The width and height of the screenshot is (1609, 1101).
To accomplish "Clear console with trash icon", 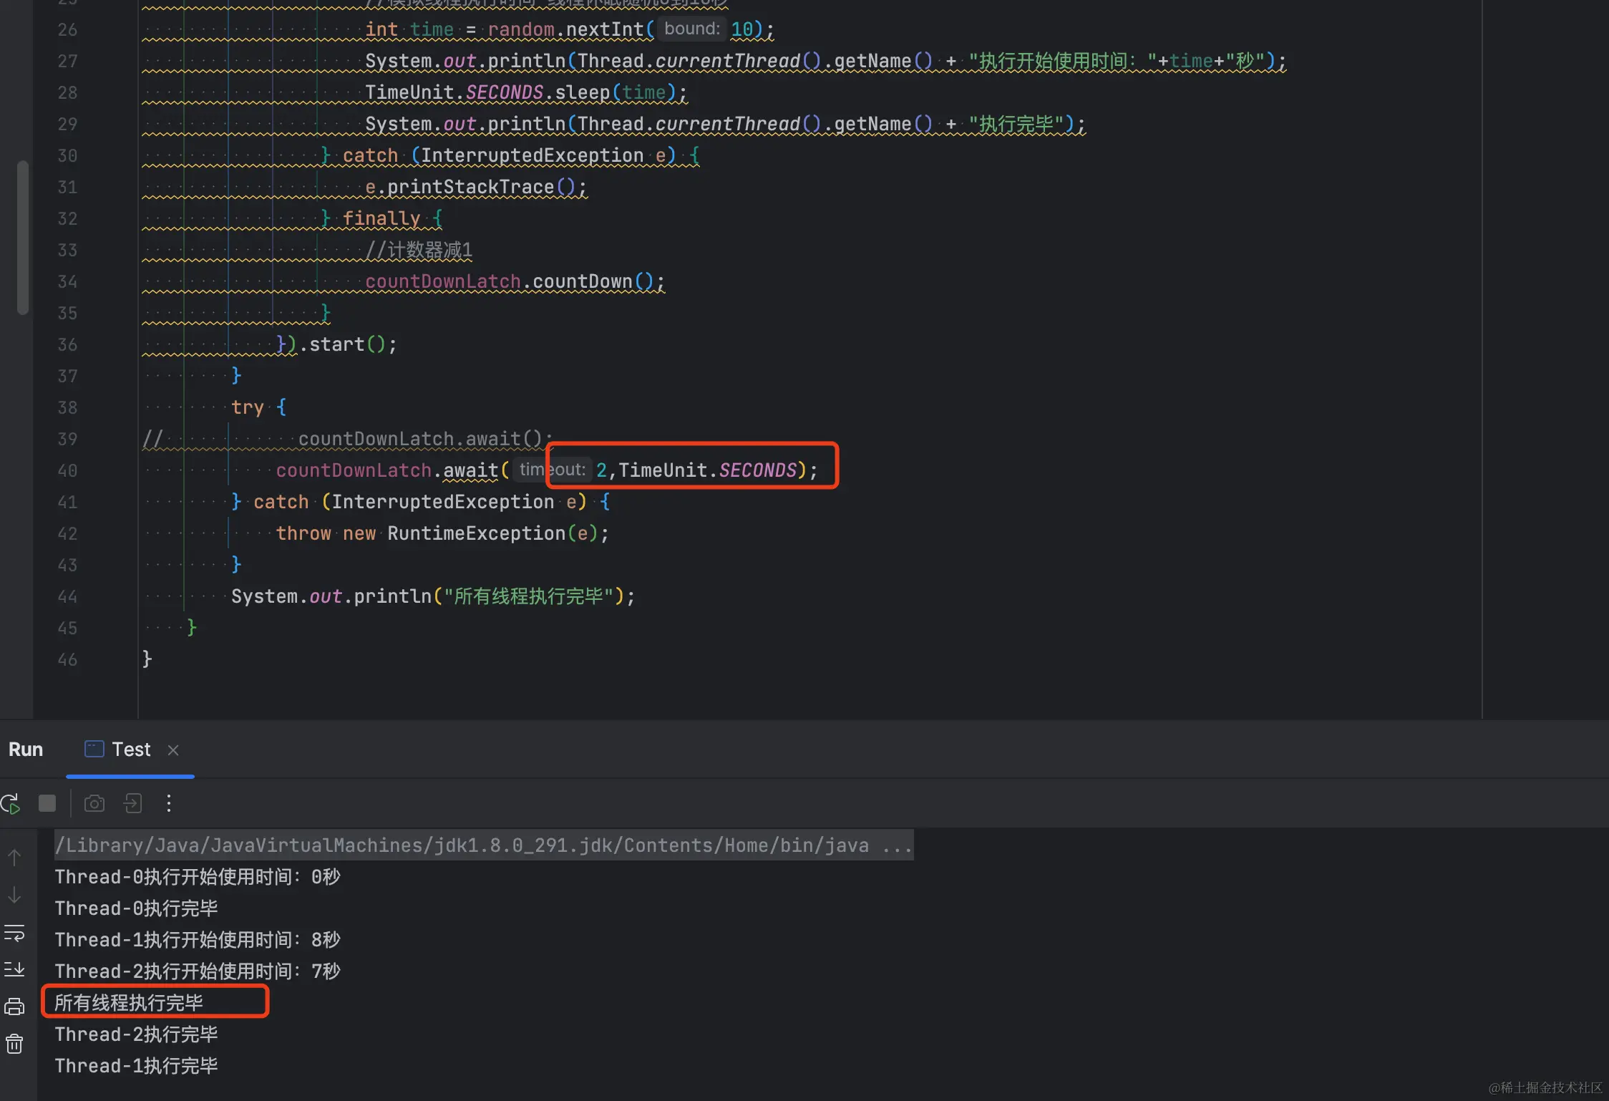I will [14, 1044].
